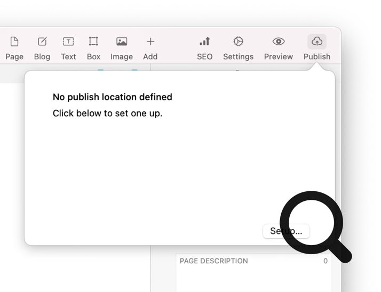Screen dimensions: 381x292
Task: Click the "No publish location defined" heading
Action: tap(112, 97)
